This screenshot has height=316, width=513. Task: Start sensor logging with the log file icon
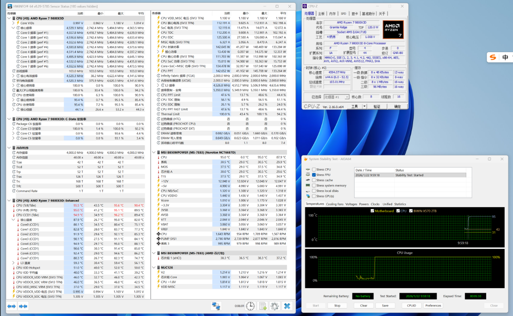point(263,306)
